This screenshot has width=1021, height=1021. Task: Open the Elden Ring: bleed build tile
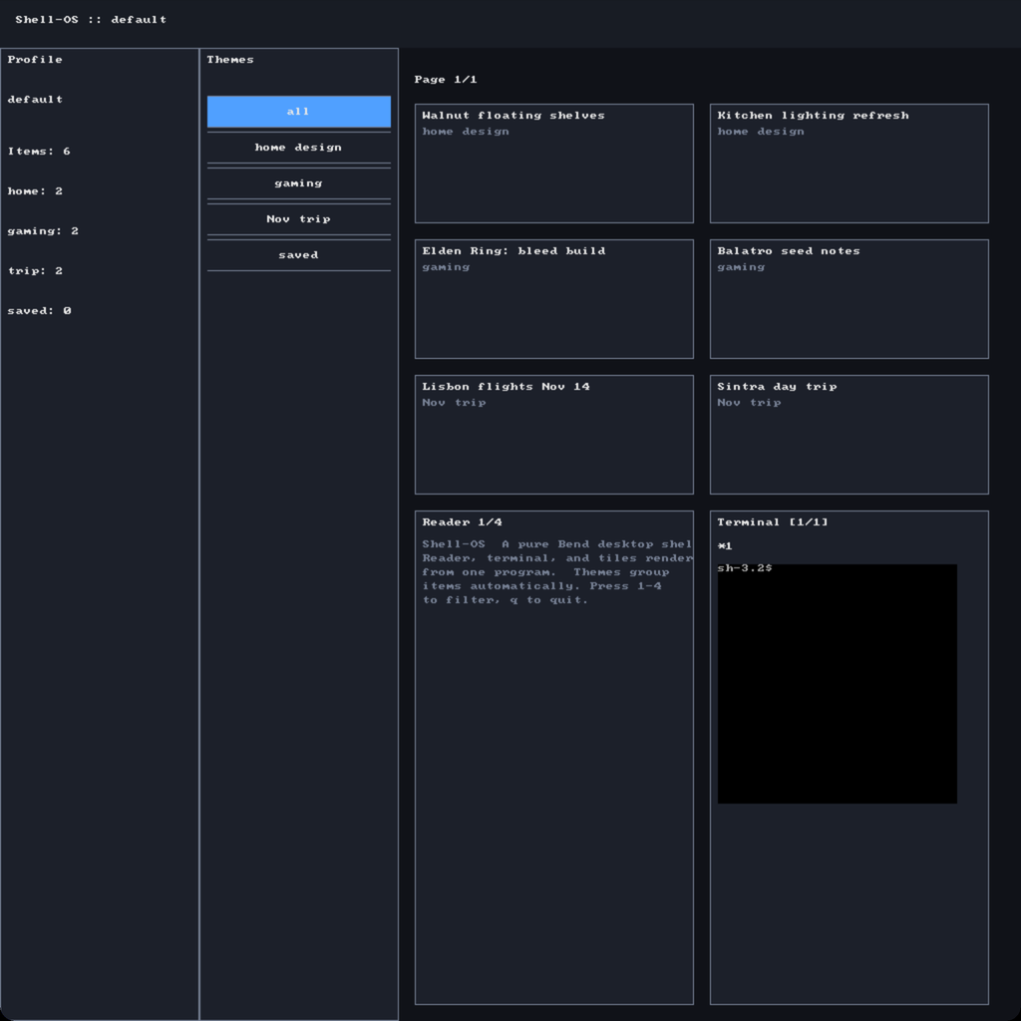[x=554, y=299]
